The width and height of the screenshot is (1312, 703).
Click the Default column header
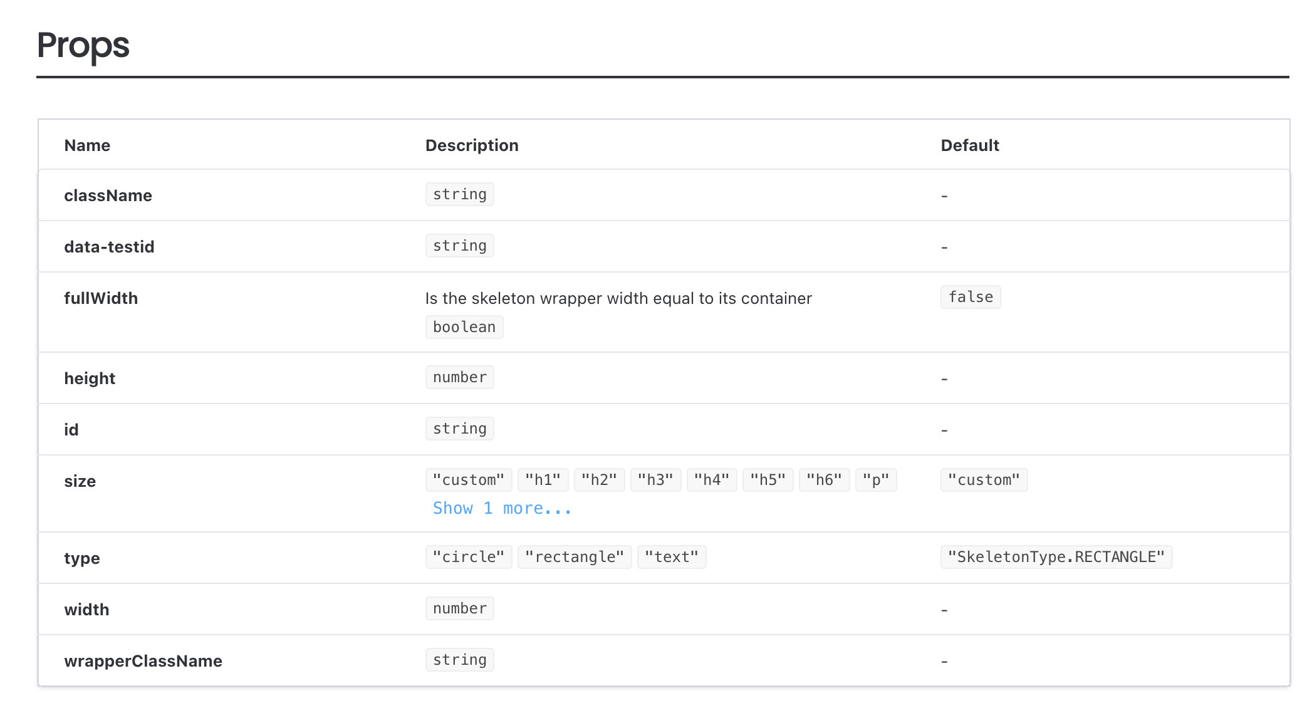click(970, 145)
